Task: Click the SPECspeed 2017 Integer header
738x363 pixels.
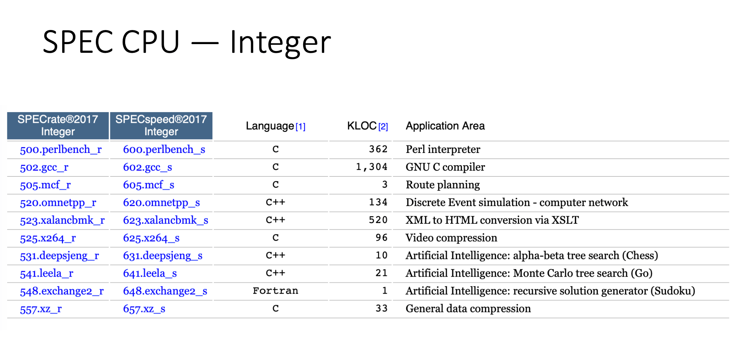Action: (x=161, y=125)
